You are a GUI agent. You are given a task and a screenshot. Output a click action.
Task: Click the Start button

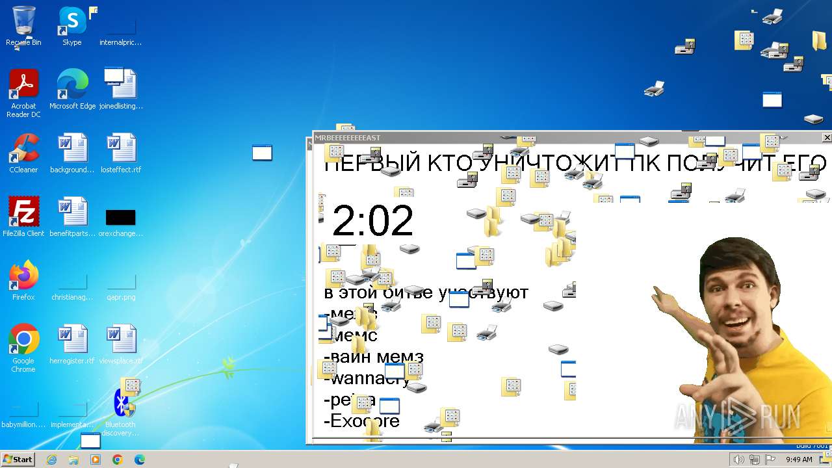pyautogui.click(x=18, y=460)
